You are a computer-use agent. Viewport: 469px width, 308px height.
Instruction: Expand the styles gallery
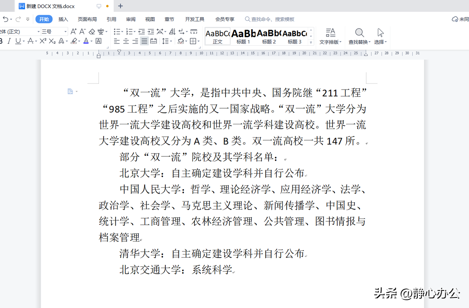pos(311,42)
